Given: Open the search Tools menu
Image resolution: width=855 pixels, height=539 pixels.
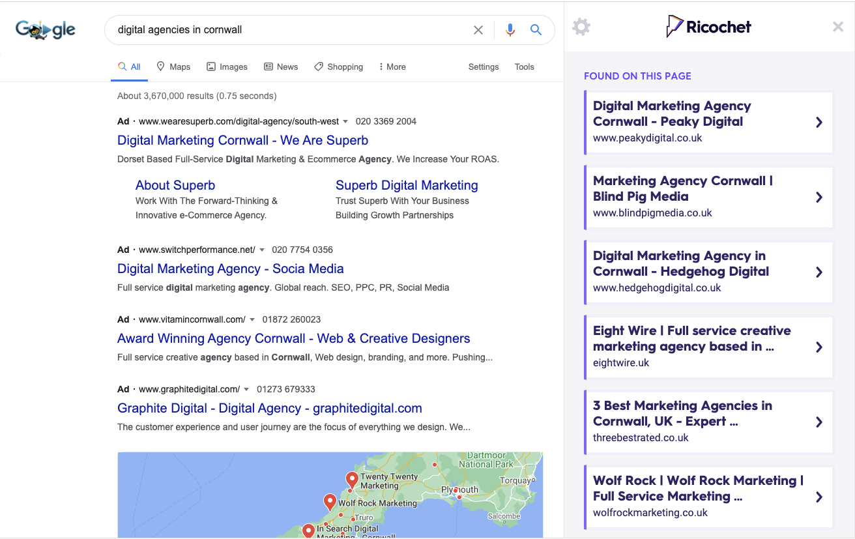Looking at the screenshot, I should tap(525, 66).
